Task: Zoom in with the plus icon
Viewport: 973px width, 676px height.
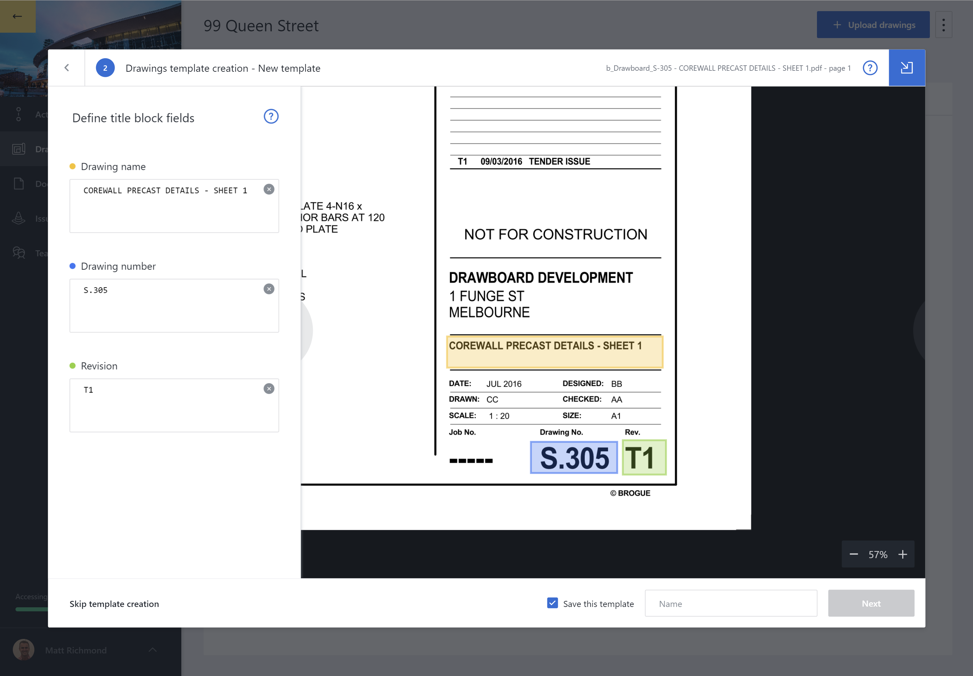Action: click(x=903, y=554)
